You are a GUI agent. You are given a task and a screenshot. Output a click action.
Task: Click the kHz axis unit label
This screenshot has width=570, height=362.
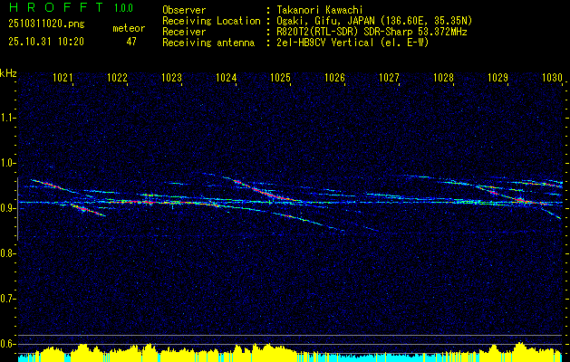(x=8, y=73)
